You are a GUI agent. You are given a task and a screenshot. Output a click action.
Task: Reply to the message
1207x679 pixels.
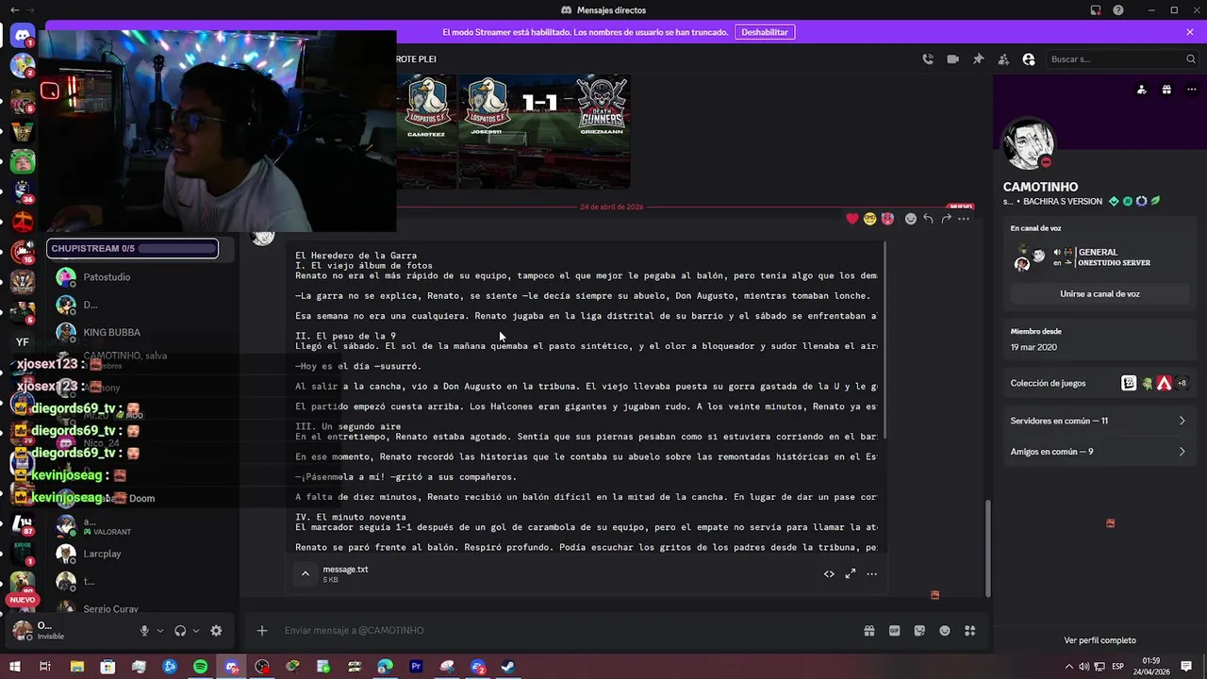click(928, 219)
